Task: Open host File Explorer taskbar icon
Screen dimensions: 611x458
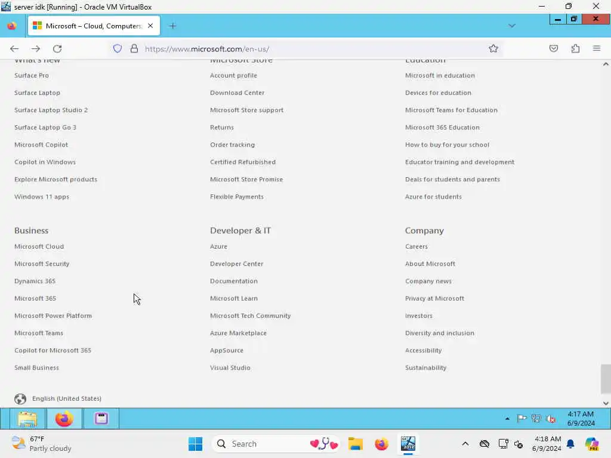Action: coord(356,444)
